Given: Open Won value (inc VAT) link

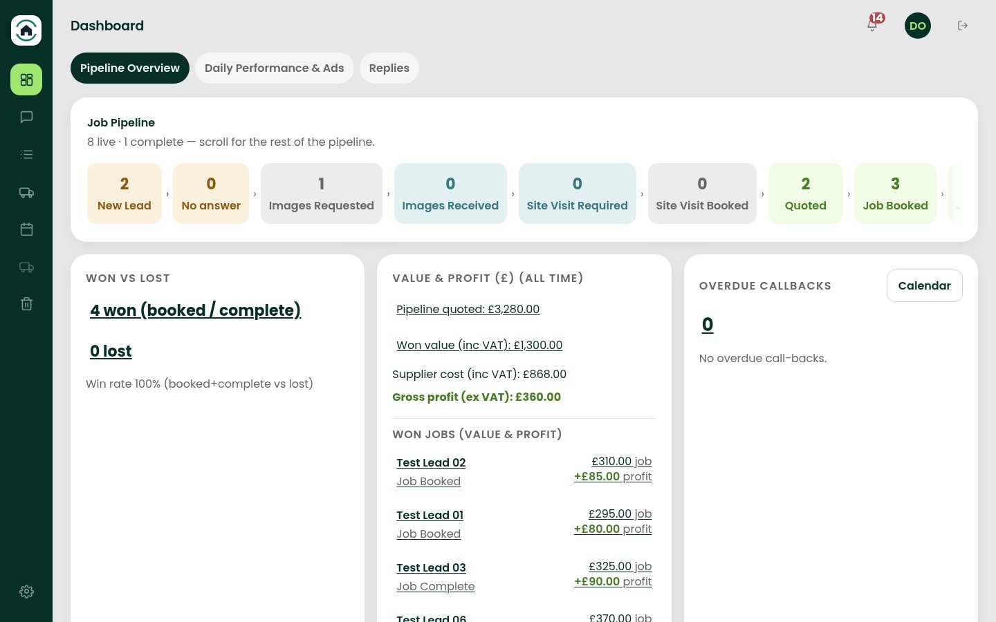Looking at the screenshot, I should (479, 345).
